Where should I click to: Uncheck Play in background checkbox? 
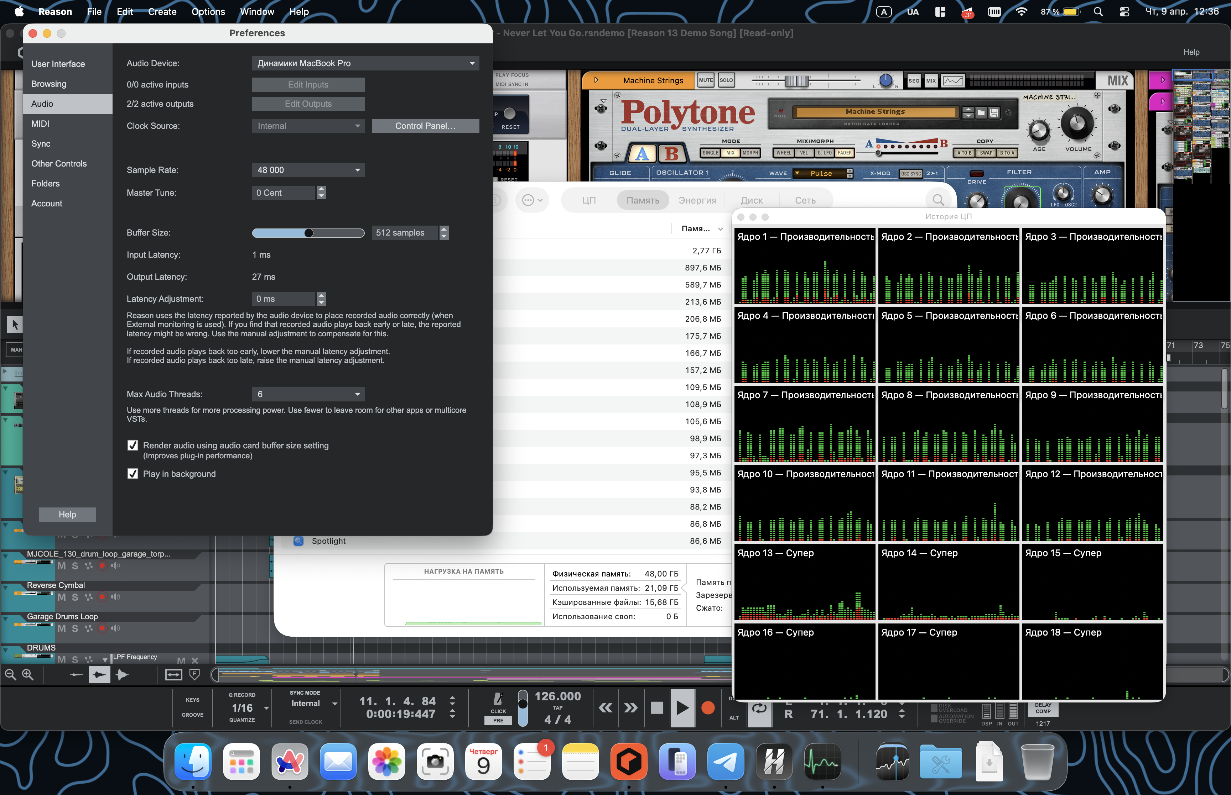click(x=133, y=474)
